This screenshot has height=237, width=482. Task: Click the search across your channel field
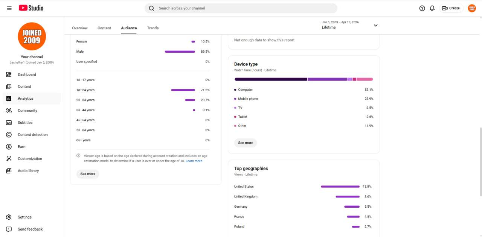pos(241,8)
